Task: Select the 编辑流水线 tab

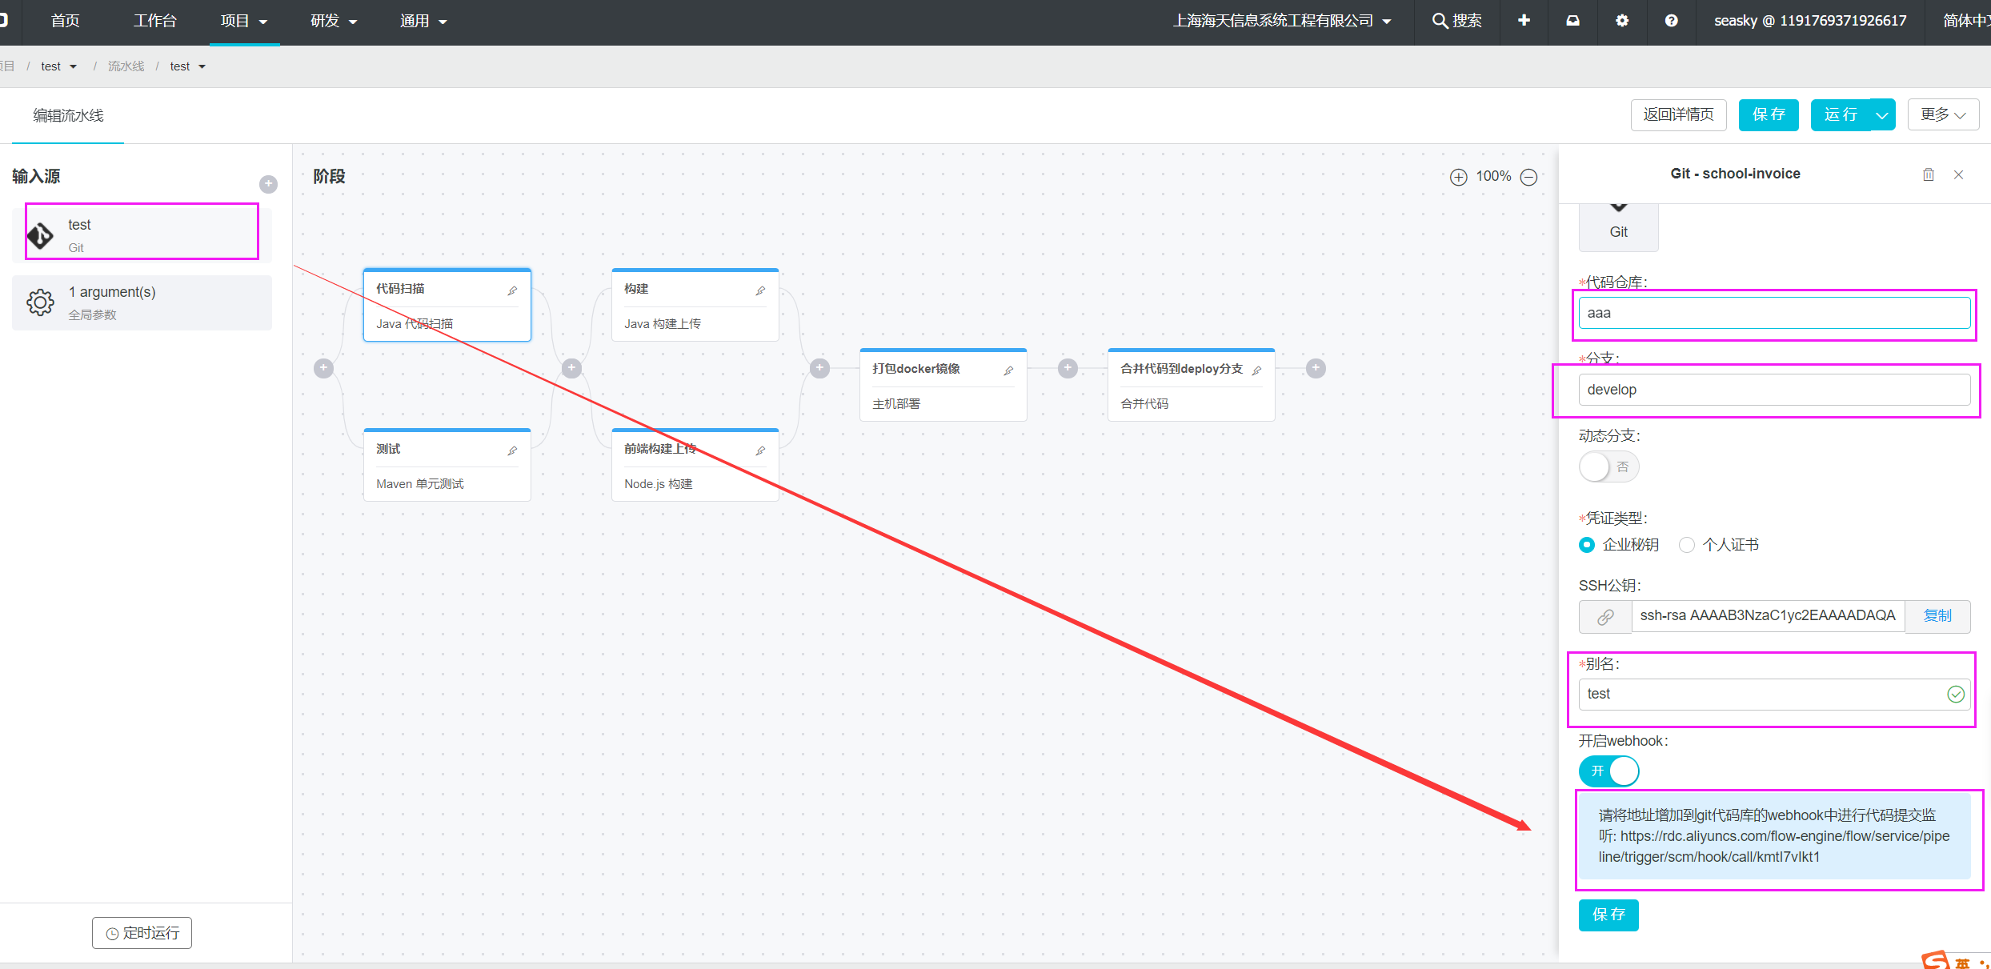Action: tap(68, 116)
